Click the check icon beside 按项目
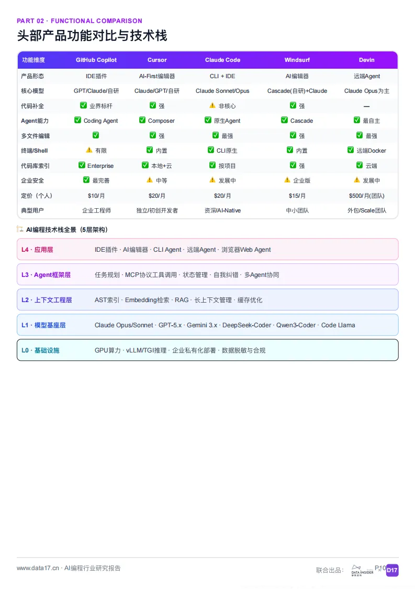The image size is (415, 589). pyautogui.click(x=212, y=165)
